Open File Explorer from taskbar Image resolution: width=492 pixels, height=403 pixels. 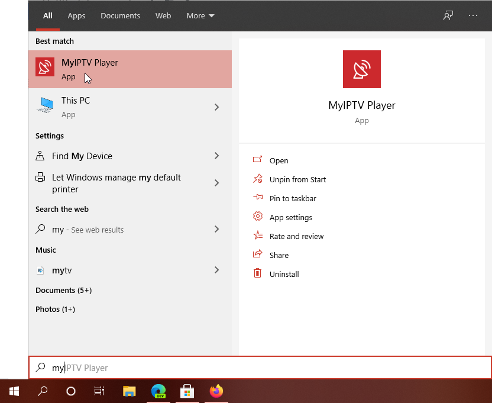130,391
